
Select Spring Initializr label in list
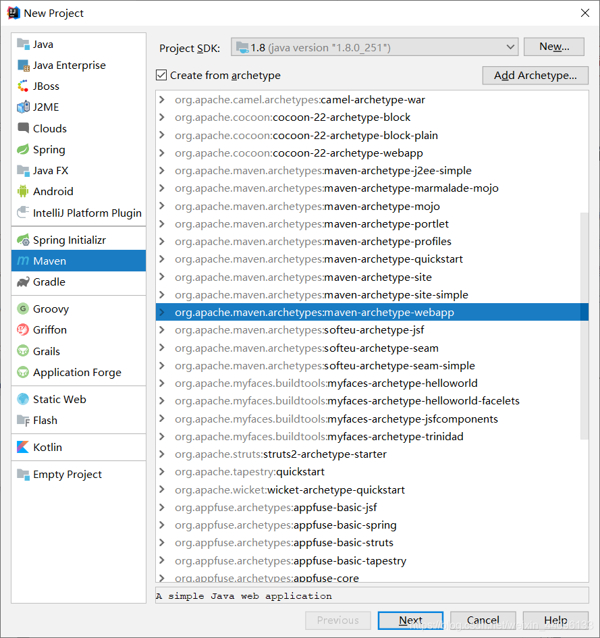pos(70,240)
